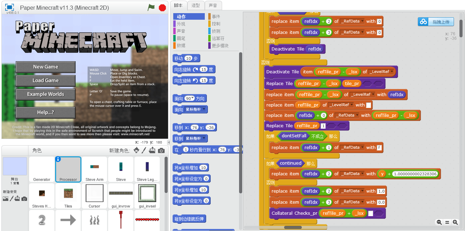Paint a new backdrop
The image size is (465, 231).
tap(11, 198)
